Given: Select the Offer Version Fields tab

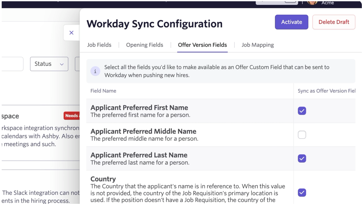Looking at the screenshot, I should coord(202,45).
